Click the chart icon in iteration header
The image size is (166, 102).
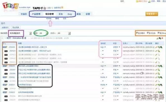coord(157,38)
